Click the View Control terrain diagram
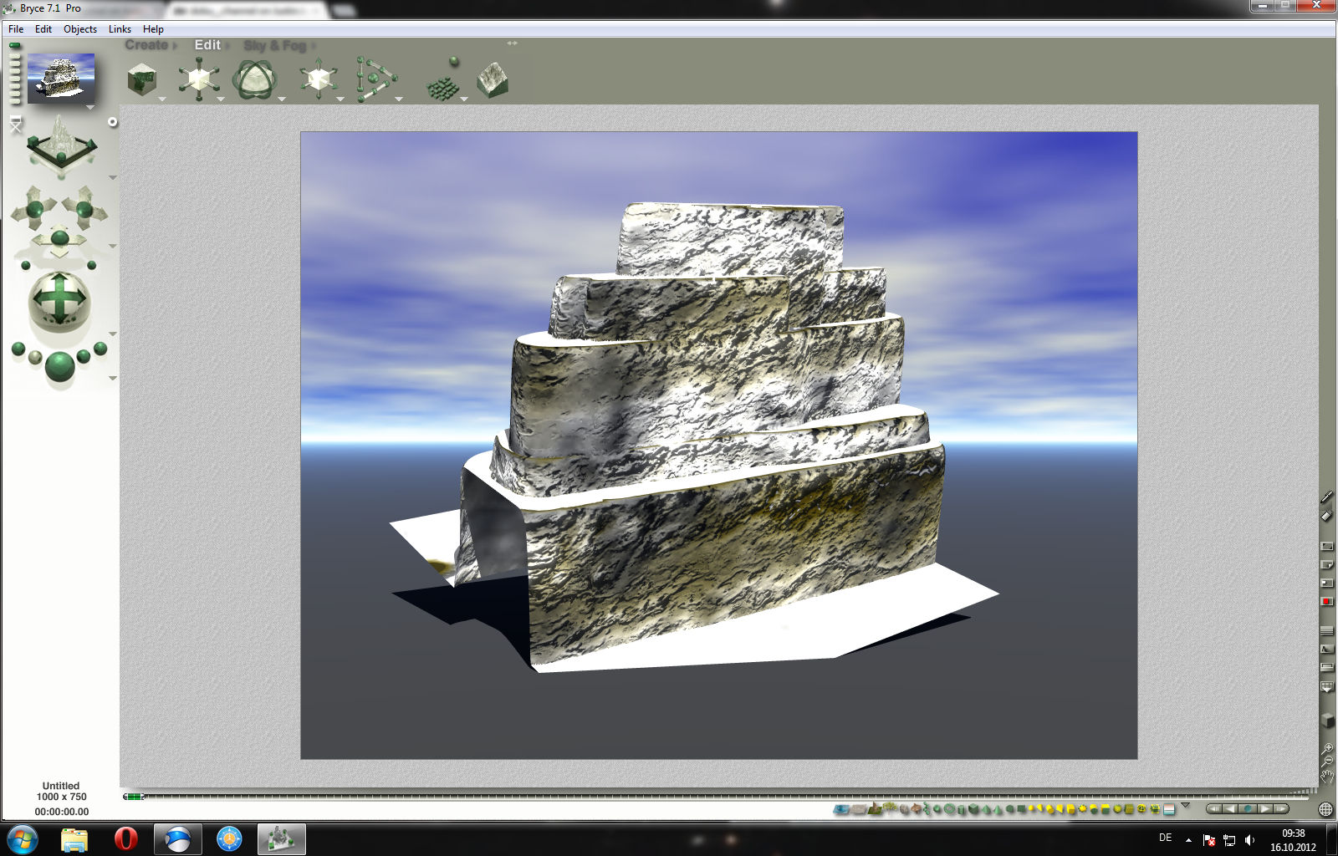1338x856 pixels. tap(61, 146)
